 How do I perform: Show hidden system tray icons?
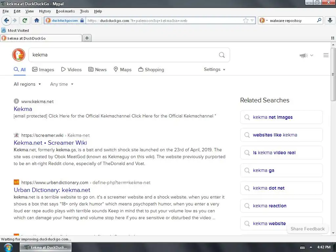pos(311,247)
